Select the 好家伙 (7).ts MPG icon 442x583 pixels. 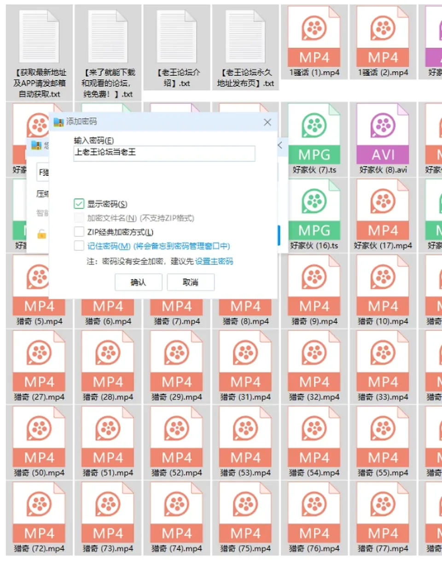coord(314,134)
